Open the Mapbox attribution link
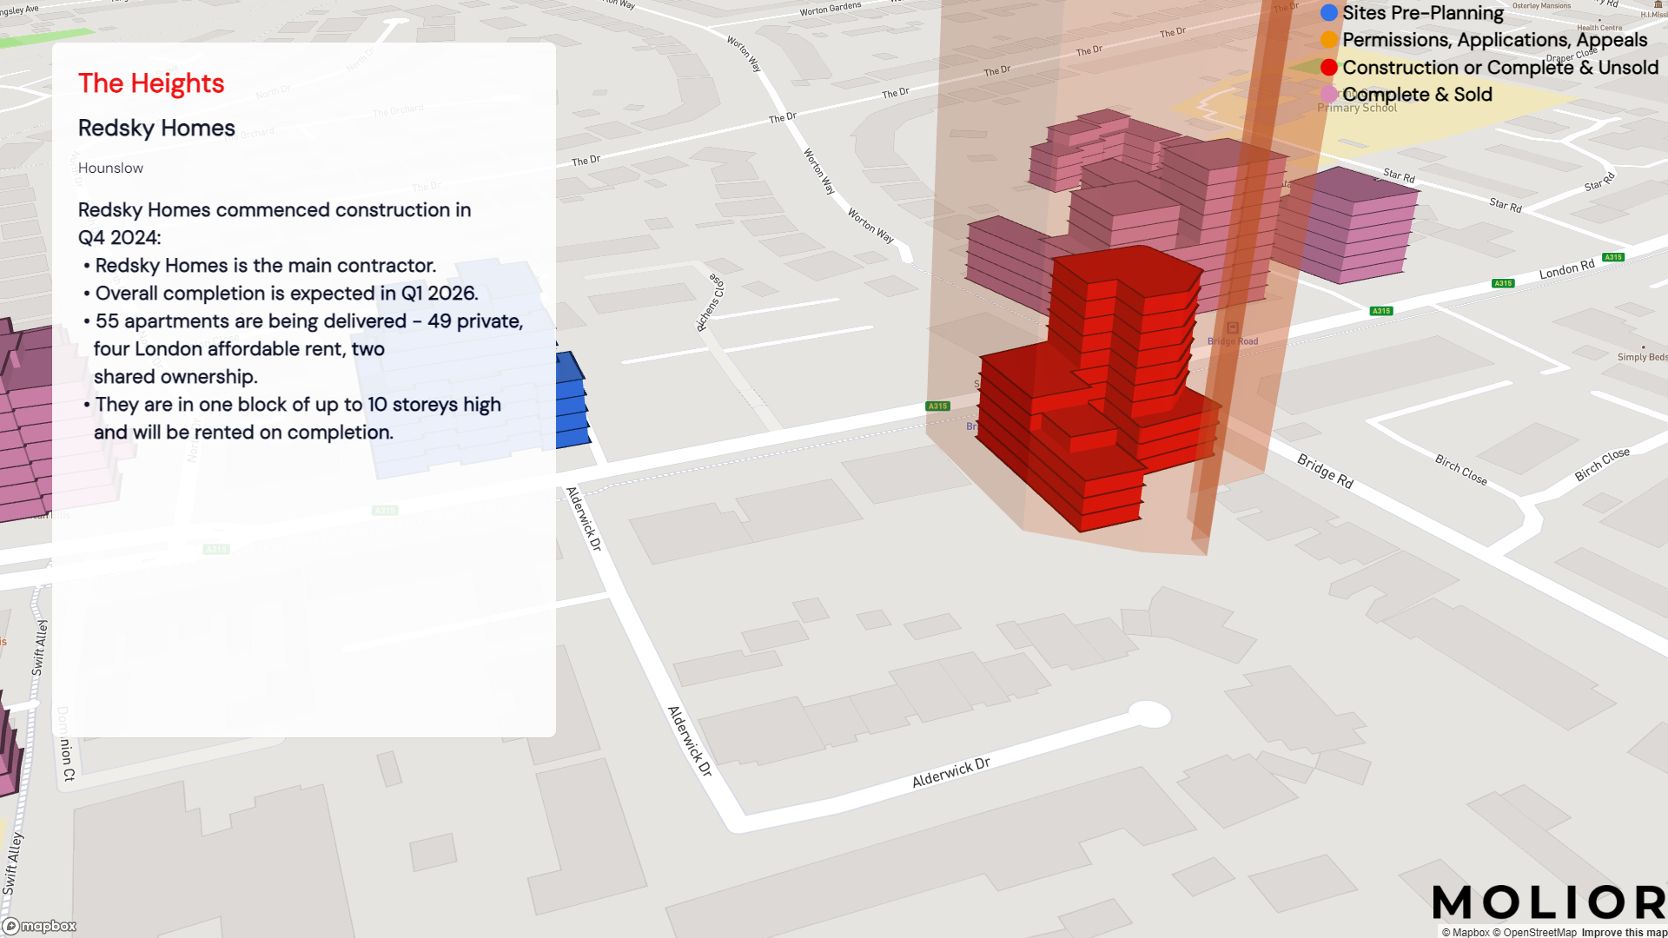The height and width of the screenshot is (938, 1668). (x=1466, y=932)
